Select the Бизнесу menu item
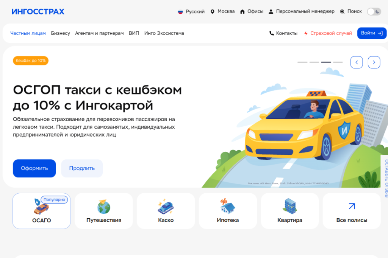The image size is (388, 258). pyautogui.click(x=60, y=33)
